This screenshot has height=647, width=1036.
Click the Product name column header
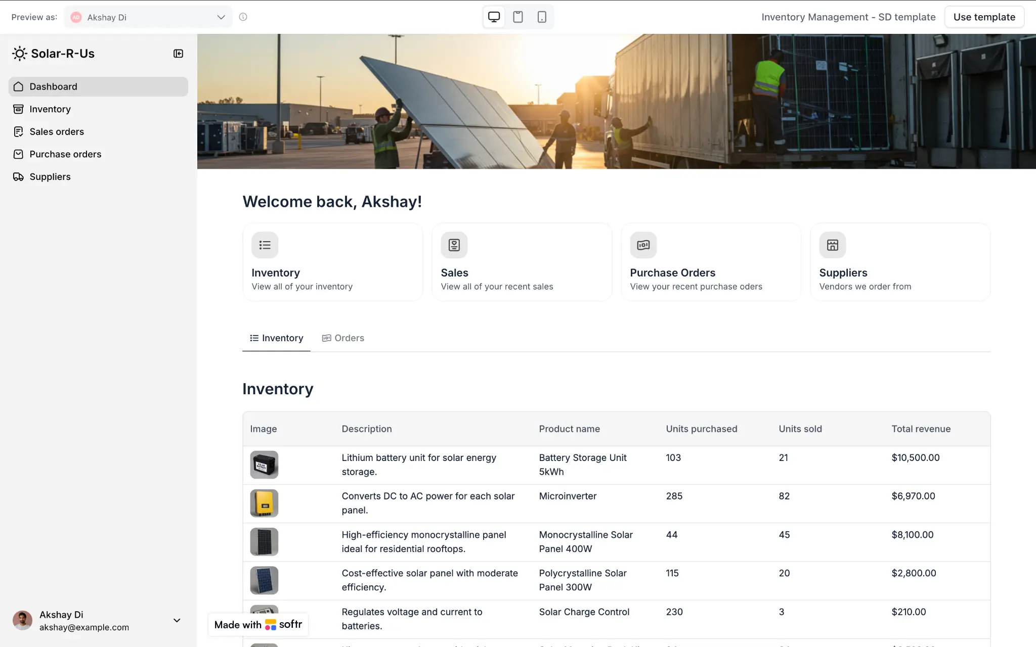tap(570, 429)
